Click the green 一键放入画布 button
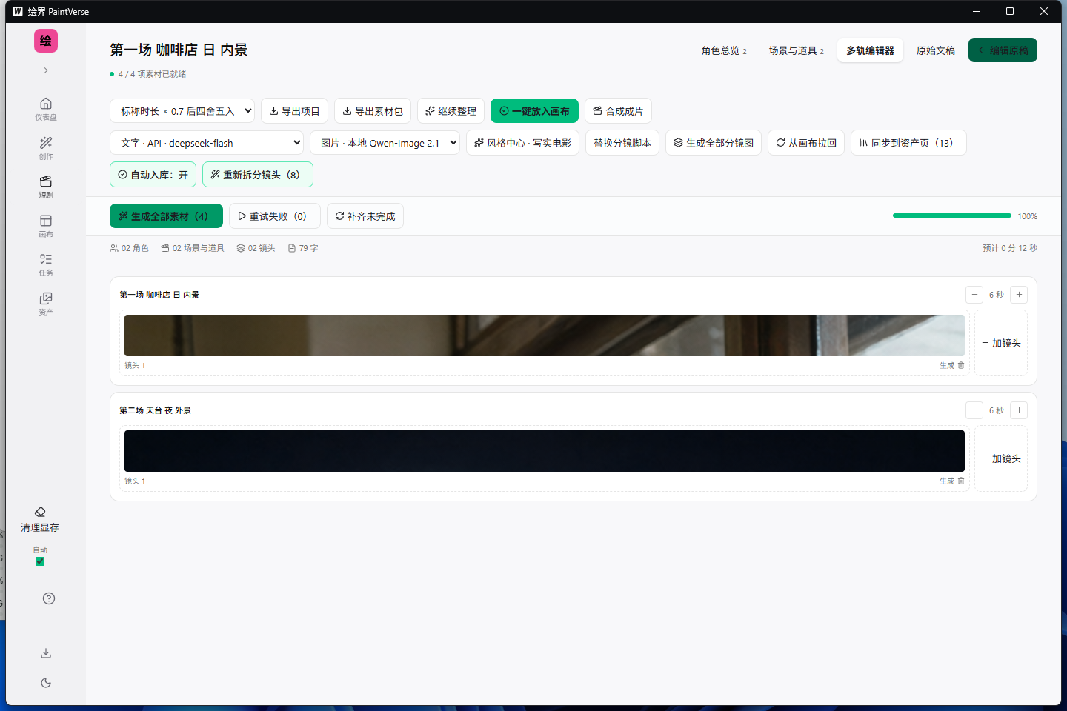The height and width of the screenshot is (711, 1067). [x=534, y=111]
